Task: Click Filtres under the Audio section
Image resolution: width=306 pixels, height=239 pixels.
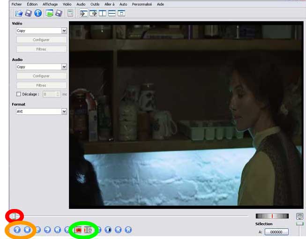Action: tap(41, 85)
